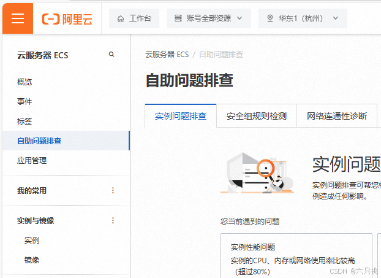Collapse the 实例与镜像 section
381x278 pixels.
(x=36, y=220)
